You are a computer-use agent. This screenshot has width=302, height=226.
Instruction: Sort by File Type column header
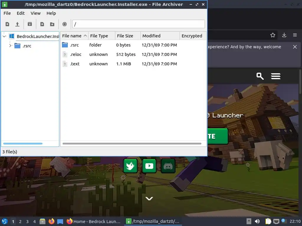[x=102, y=36]
